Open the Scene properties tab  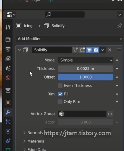(8, 68)
